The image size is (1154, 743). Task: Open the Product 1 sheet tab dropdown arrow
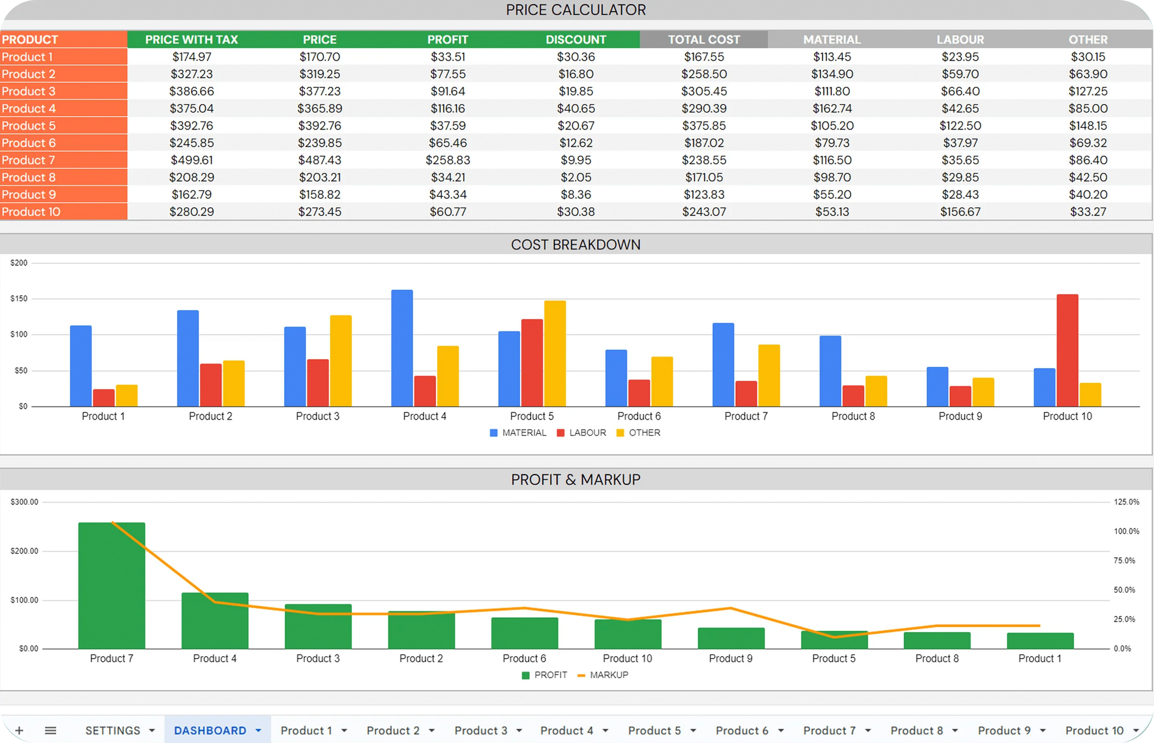click(344, 731)
